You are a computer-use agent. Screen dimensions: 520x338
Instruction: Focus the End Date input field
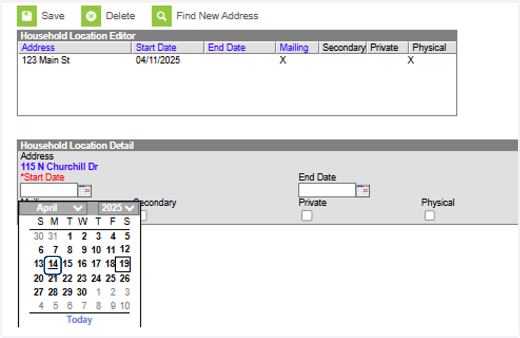pos(327,190)
